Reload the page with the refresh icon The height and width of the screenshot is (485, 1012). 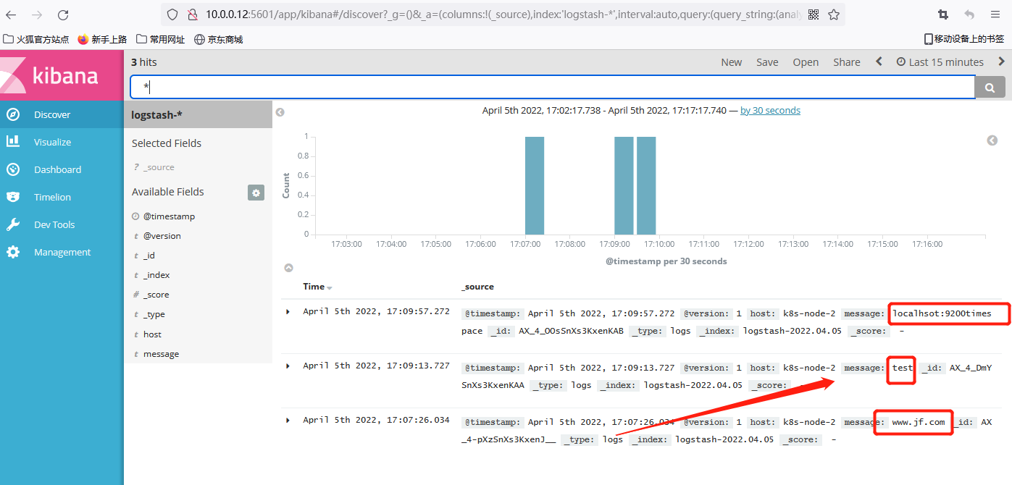pos(63,14)
